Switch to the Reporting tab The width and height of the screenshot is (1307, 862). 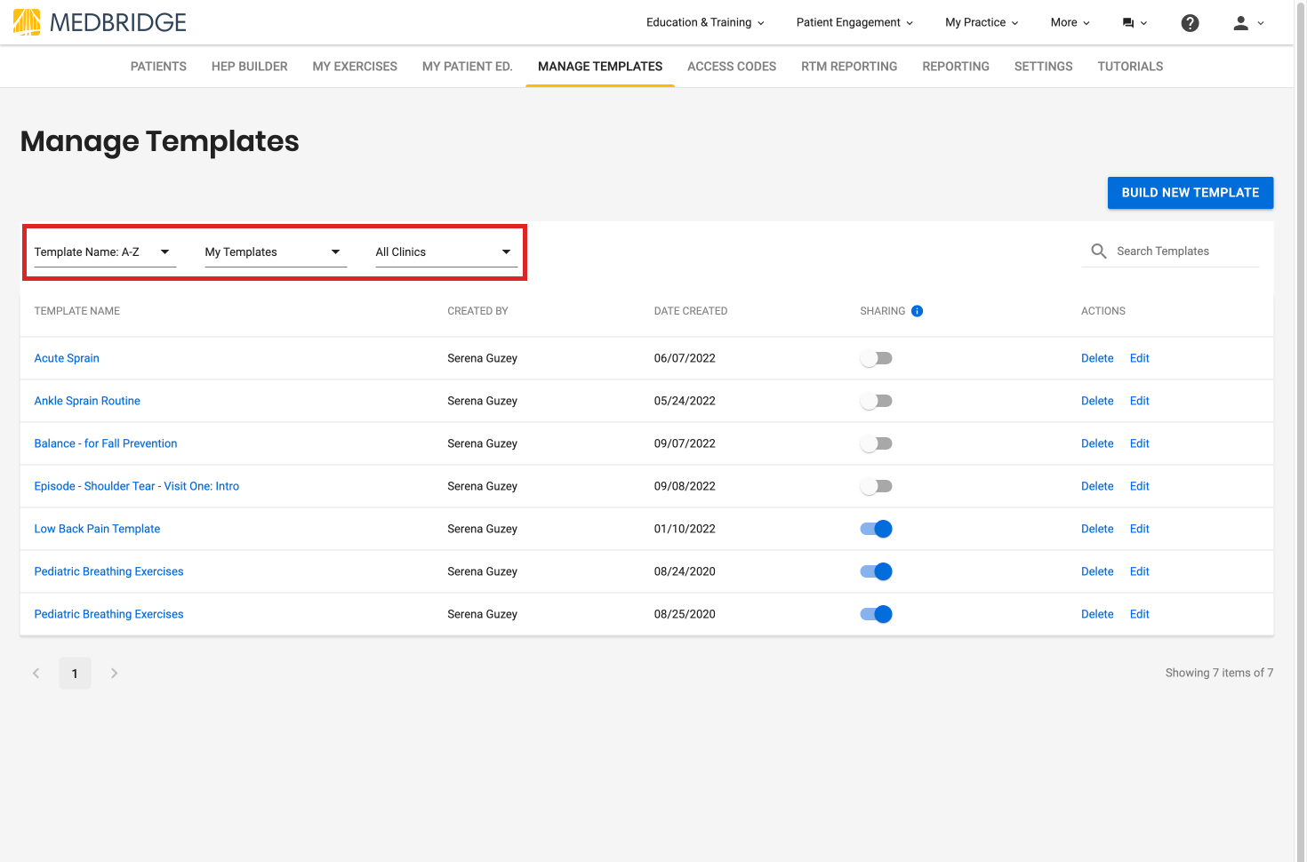956,67
